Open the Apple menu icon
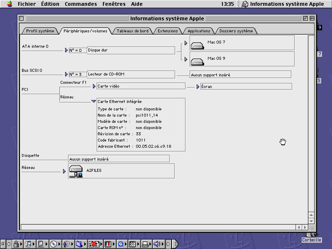This screenshot has height=249, width=332. [10, 4]
